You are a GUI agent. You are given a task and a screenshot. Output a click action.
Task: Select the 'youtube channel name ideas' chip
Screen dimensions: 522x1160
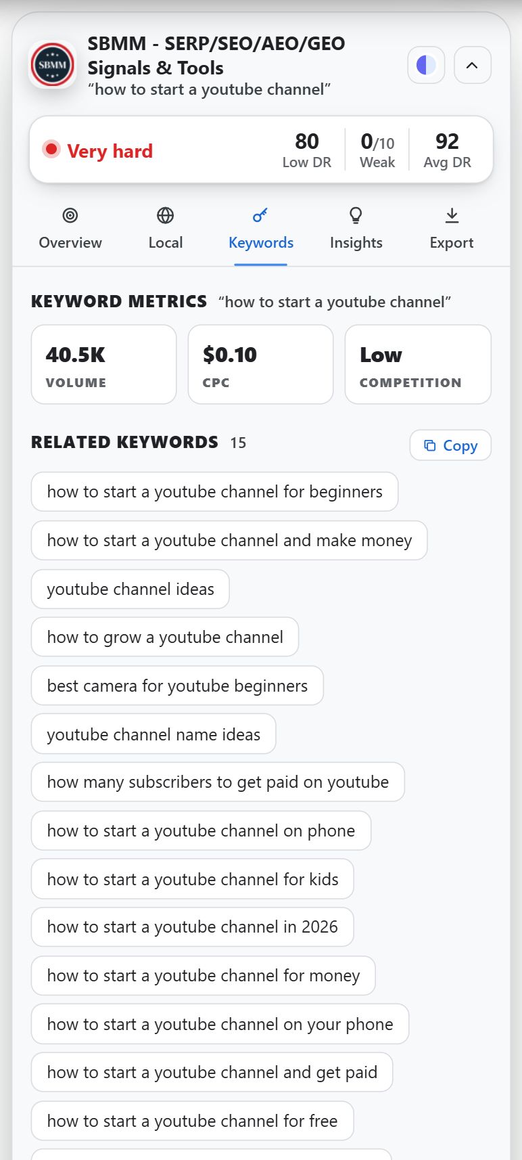153,734
